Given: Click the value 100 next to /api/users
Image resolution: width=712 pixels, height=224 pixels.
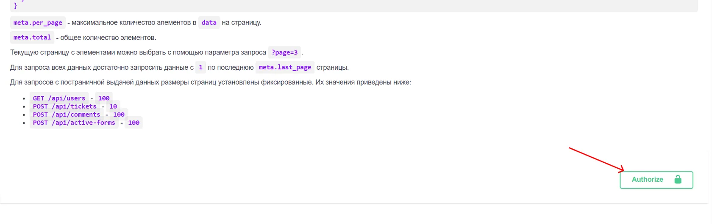Looking at the screenshot, I should click(104, 98).
